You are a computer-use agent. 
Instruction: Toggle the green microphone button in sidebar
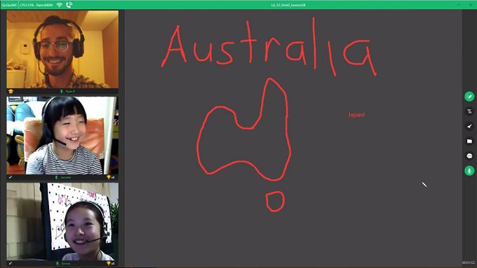(469, 171)
